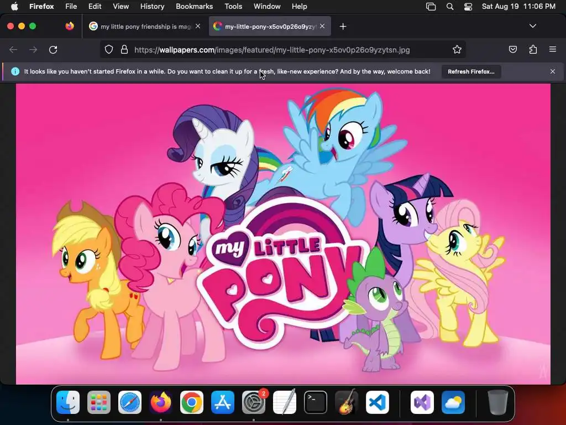Open Firefox View pinned icon
This screenshot has height=425, width=566.
tap(70, 26)
